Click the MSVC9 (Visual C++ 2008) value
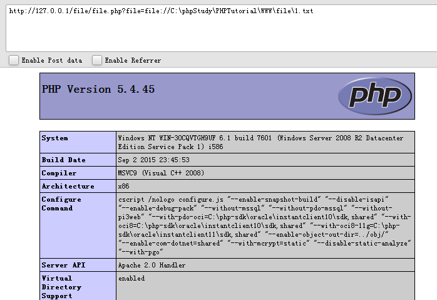The height and width of the screenshot is (300, 437). [x=161, y=173]
